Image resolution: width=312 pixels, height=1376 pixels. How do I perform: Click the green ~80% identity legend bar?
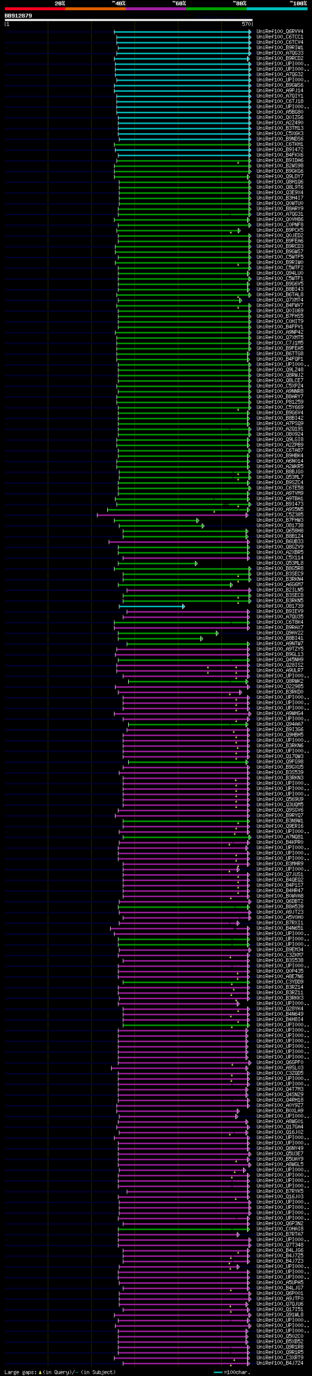pos(216,9)
